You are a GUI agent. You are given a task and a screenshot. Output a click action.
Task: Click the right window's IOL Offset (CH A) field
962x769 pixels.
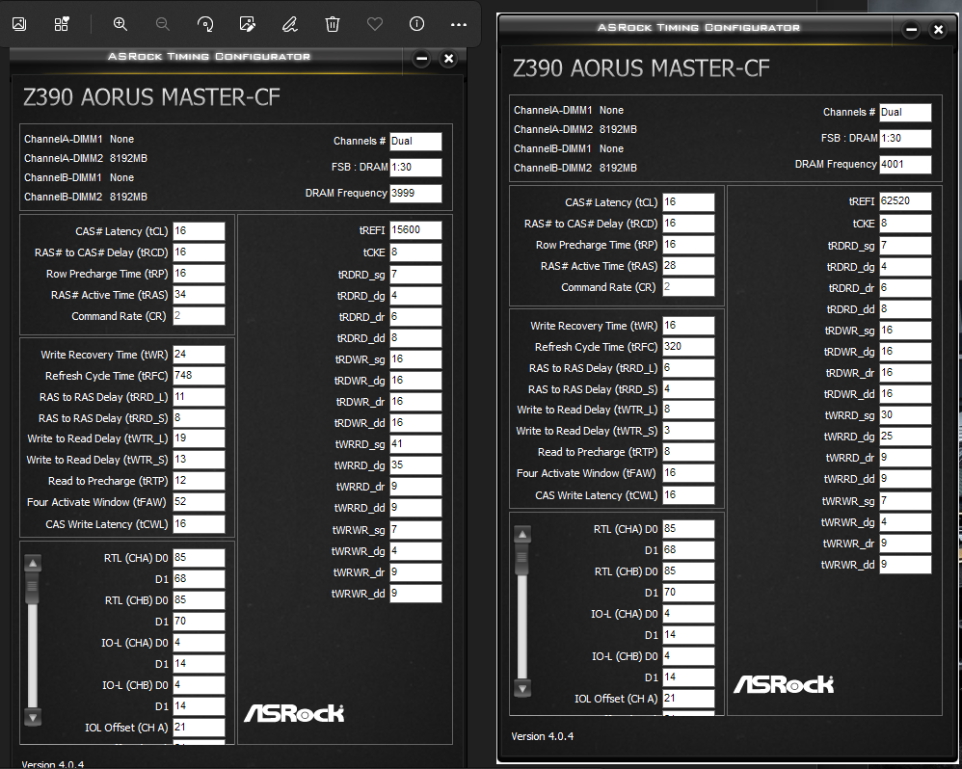coord(688,699)
